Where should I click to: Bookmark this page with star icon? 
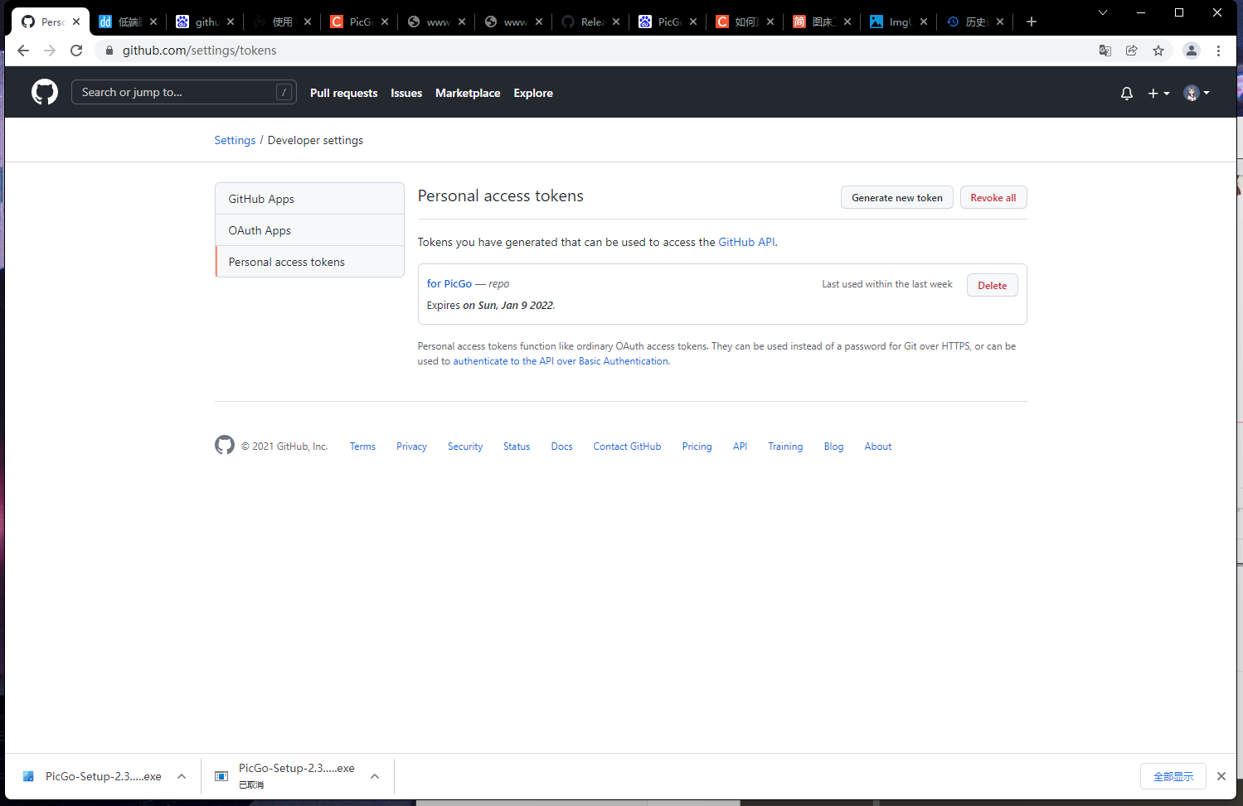point(1158,51)
